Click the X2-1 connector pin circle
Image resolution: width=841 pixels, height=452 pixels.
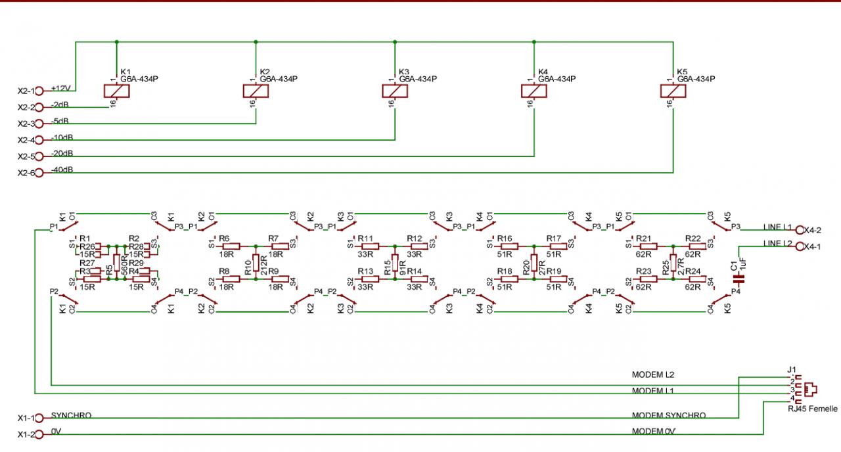[39, 91]
